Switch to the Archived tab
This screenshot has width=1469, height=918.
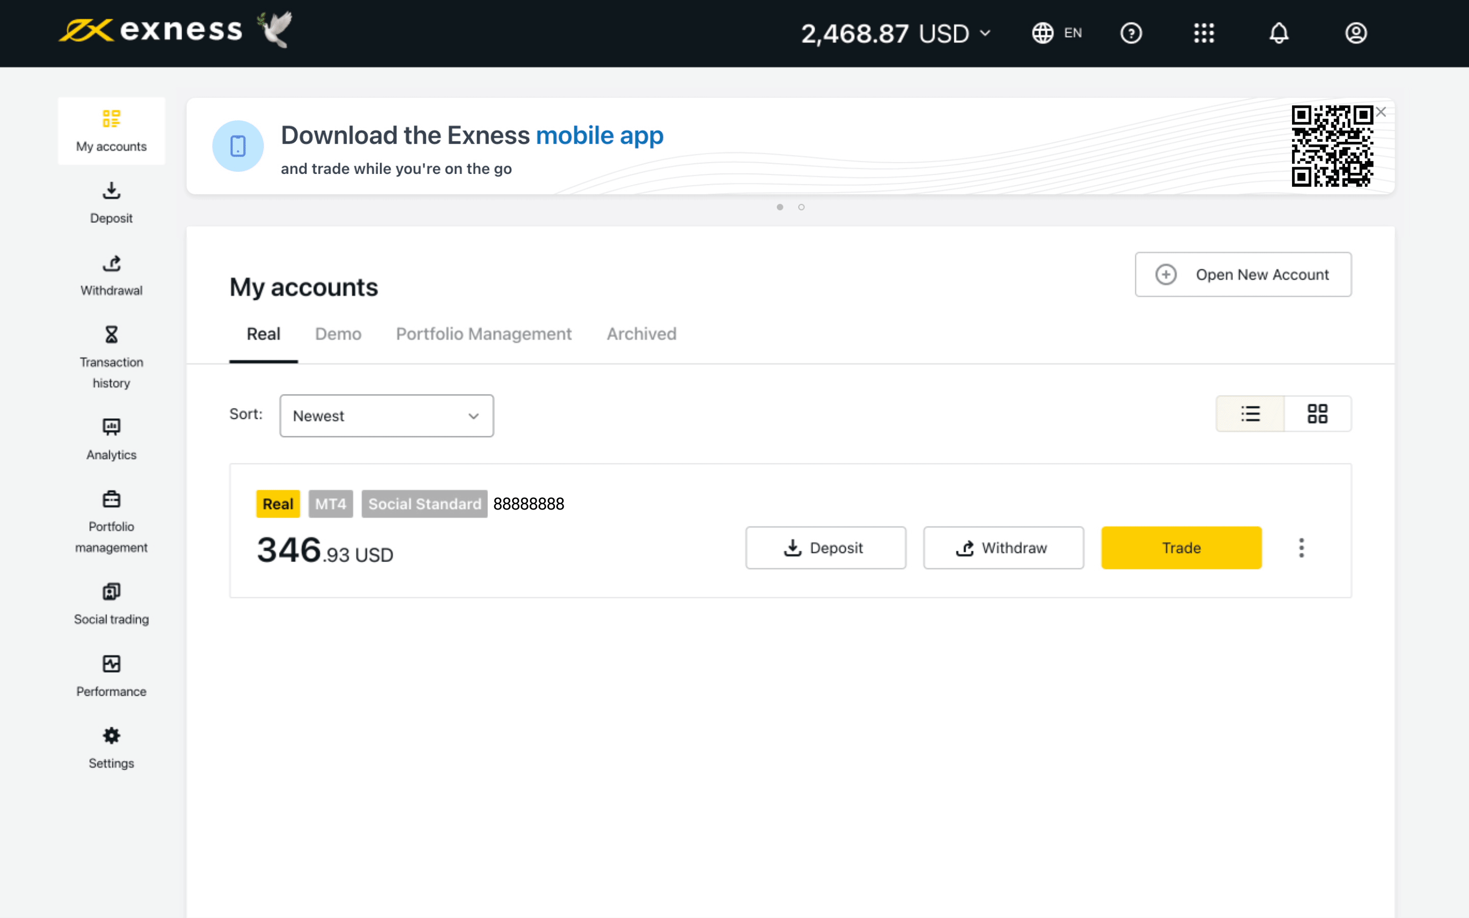[x=642, y=334]
